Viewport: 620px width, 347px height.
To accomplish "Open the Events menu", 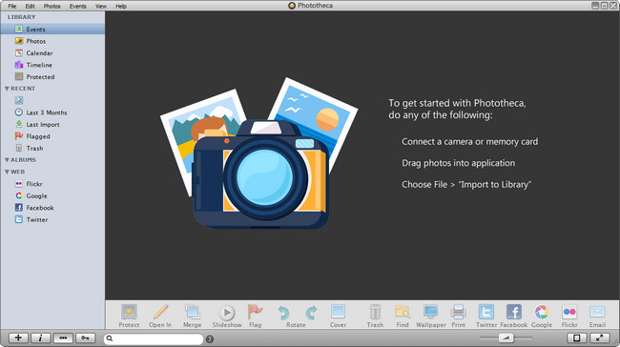I will click(x=77, y=6).
